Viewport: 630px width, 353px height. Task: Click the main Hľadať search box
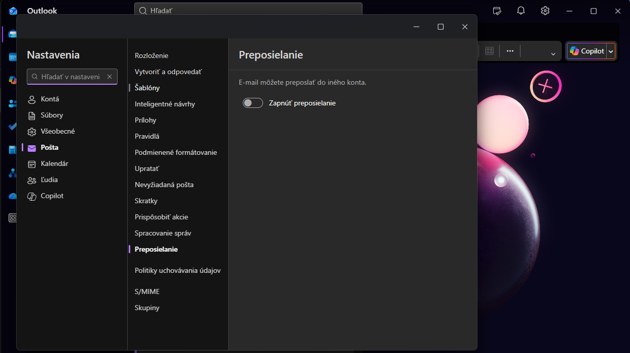pos(247,10)
